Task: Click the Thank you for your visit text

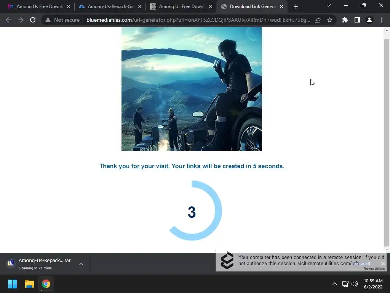Action: [192, 166]
